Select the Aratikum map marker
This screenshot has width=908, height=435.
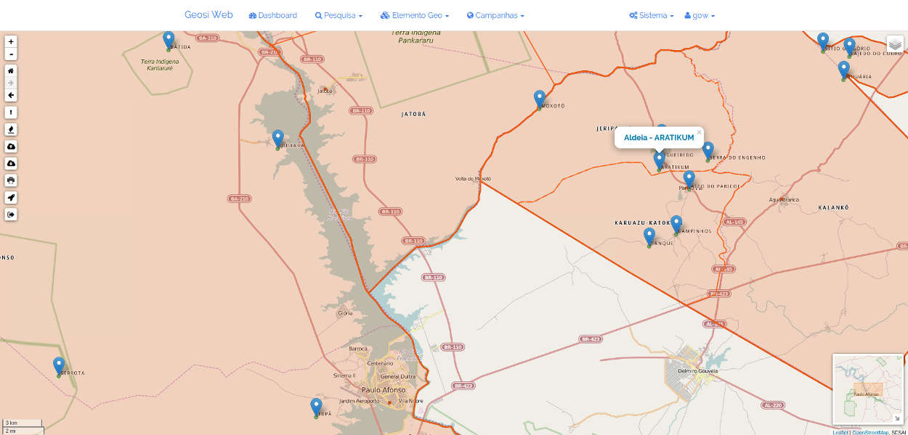coord(659,161)
